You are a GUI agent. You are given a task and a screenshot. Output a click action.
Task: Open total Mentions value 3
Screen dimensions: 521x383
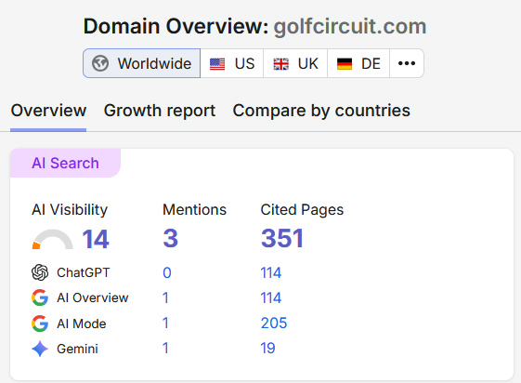point(171,238)
